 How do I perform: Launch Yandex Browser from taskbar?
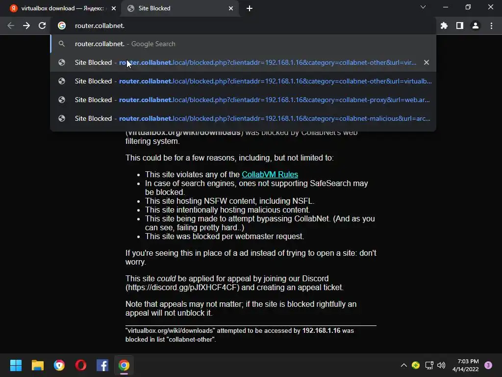(x=59, y=365)
